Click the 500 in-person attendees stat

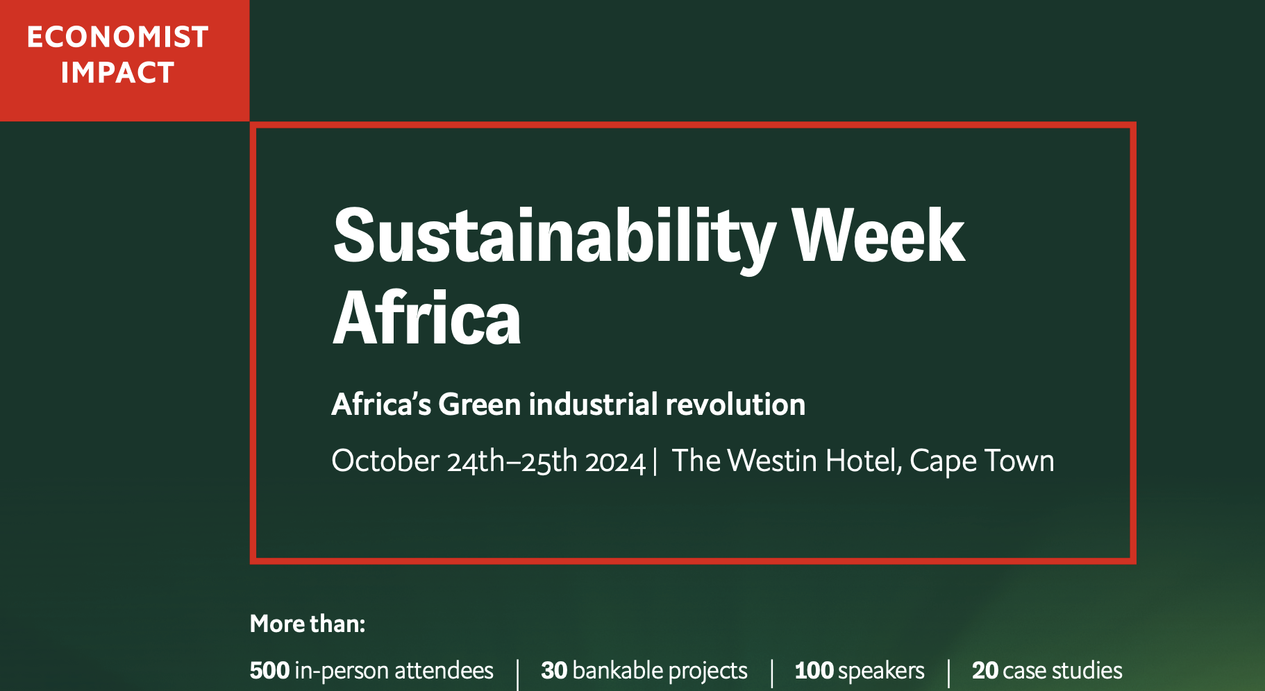[371, 670]
